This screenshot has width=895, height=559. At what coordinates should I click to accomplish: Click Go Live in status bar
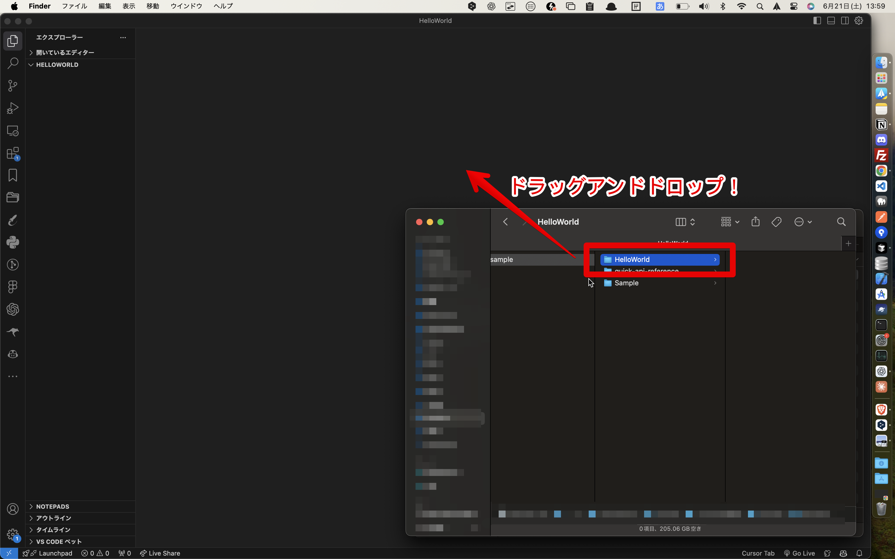[x=799, y=553]
